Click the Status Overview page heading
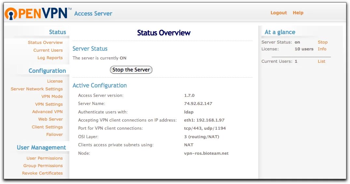 pyautogui.click(x=164, y=33)
